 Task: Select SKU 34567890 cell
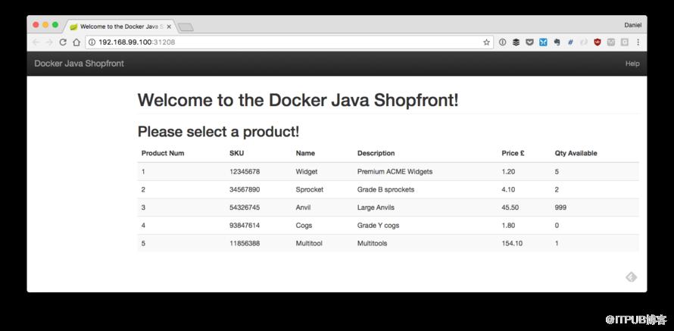tap(245, 189)
